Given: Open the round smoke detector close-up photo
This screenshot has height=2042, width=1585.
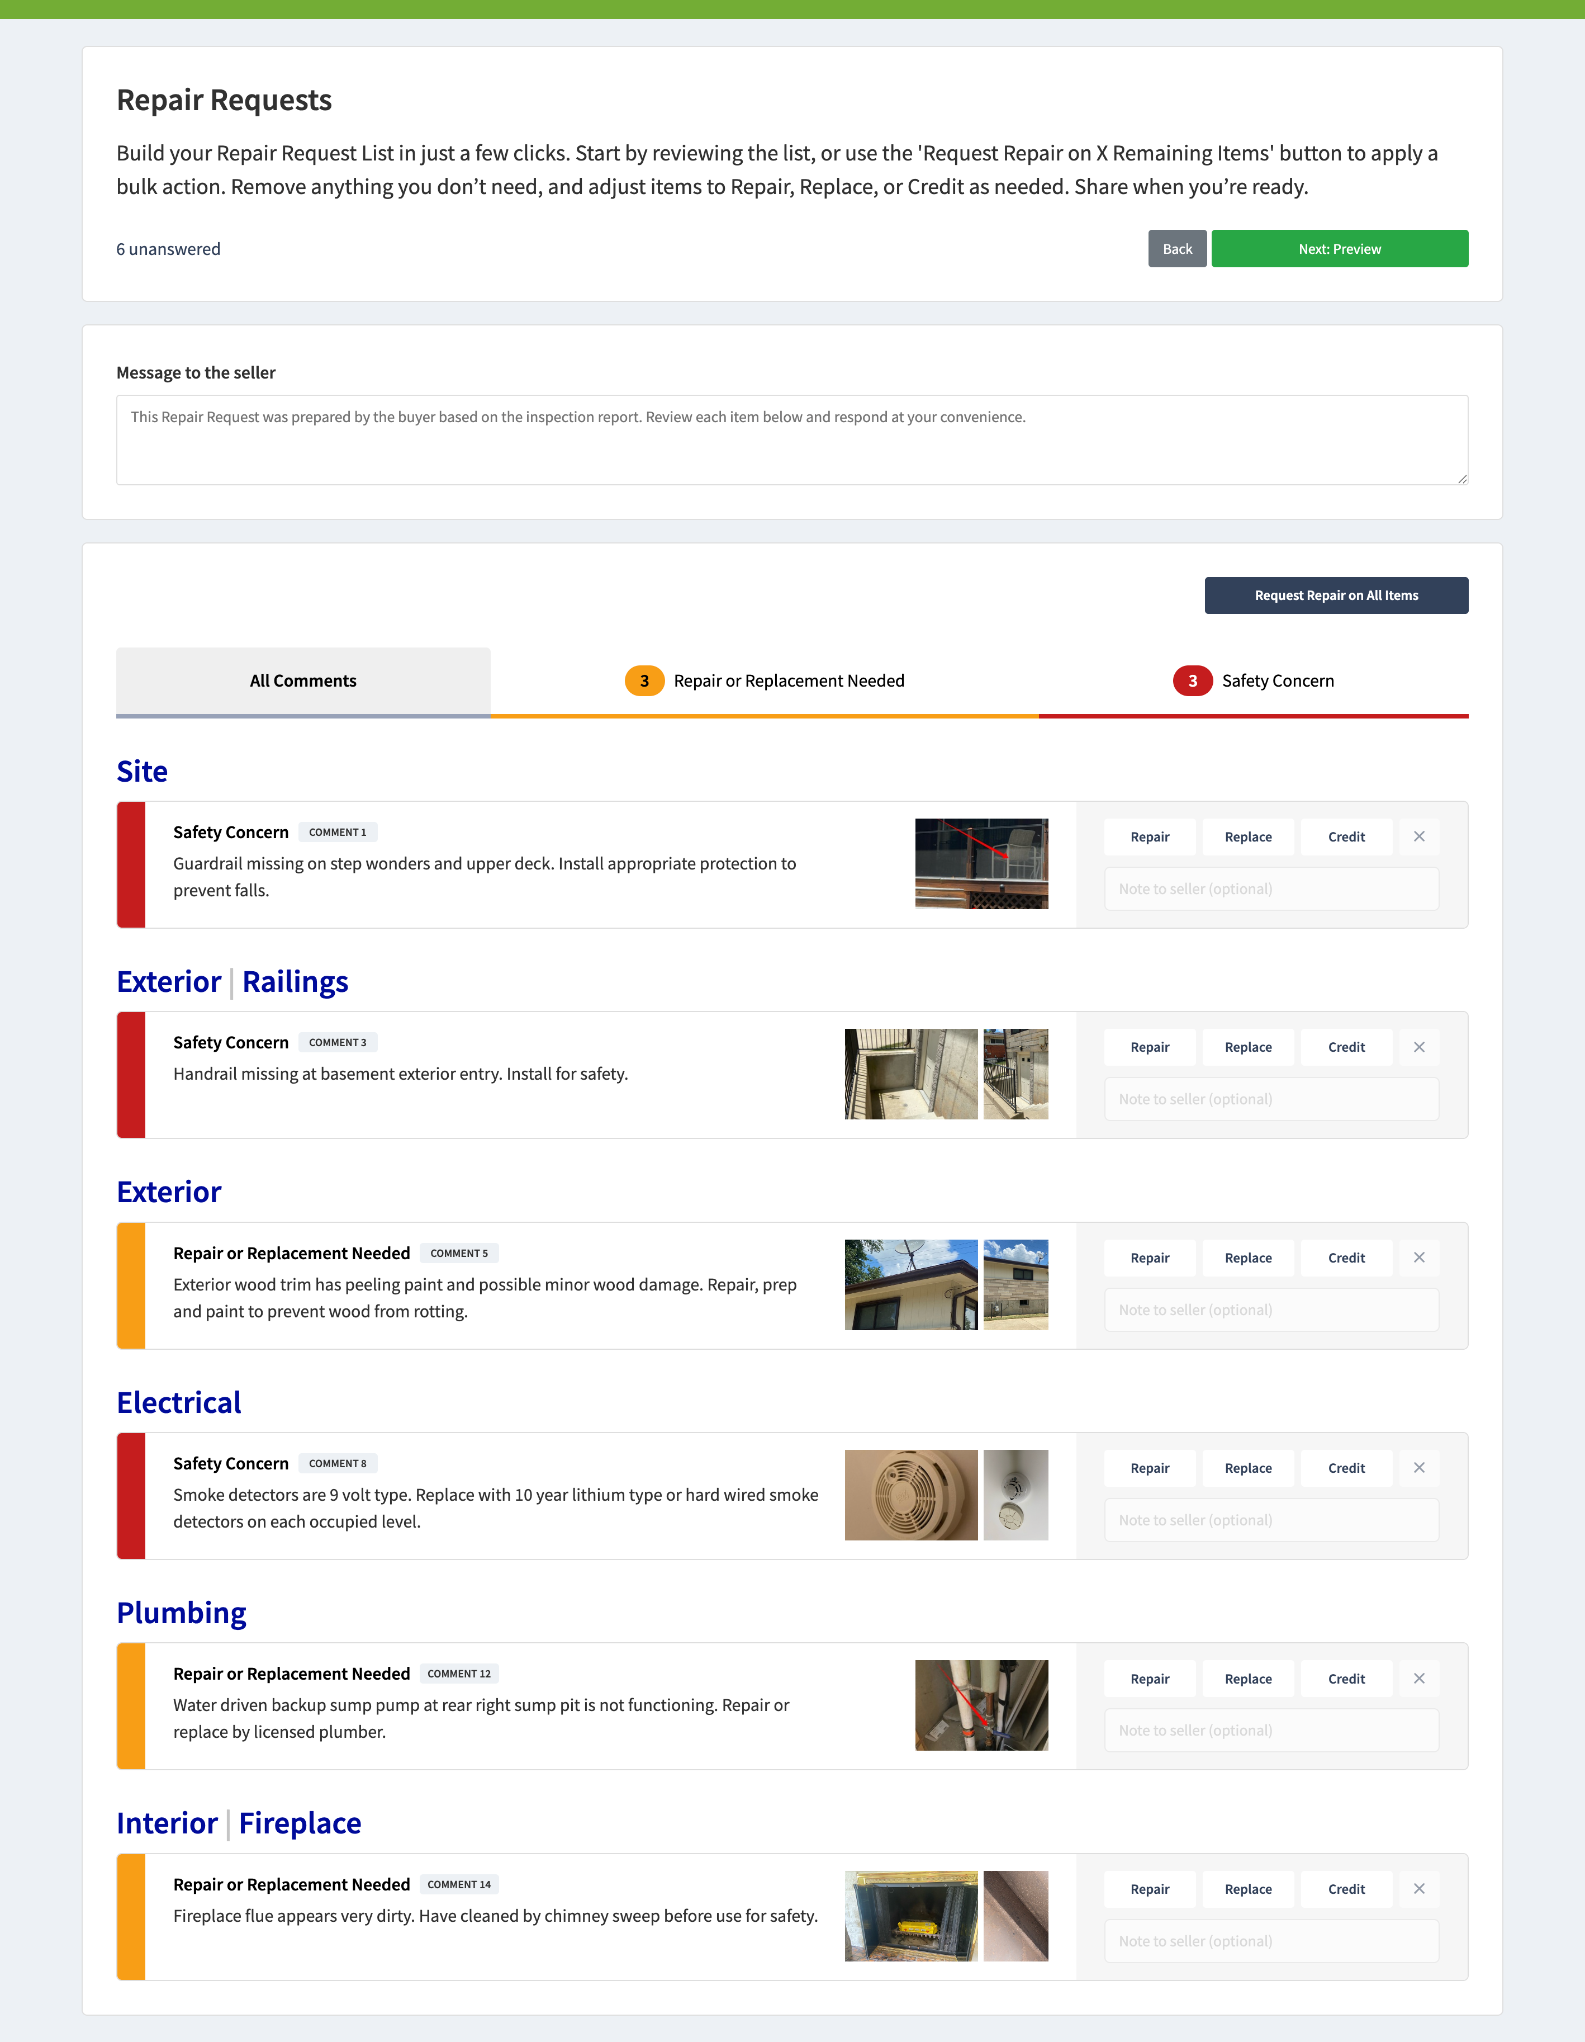Looking at the screenshot, I should [x=911, y=1495].
